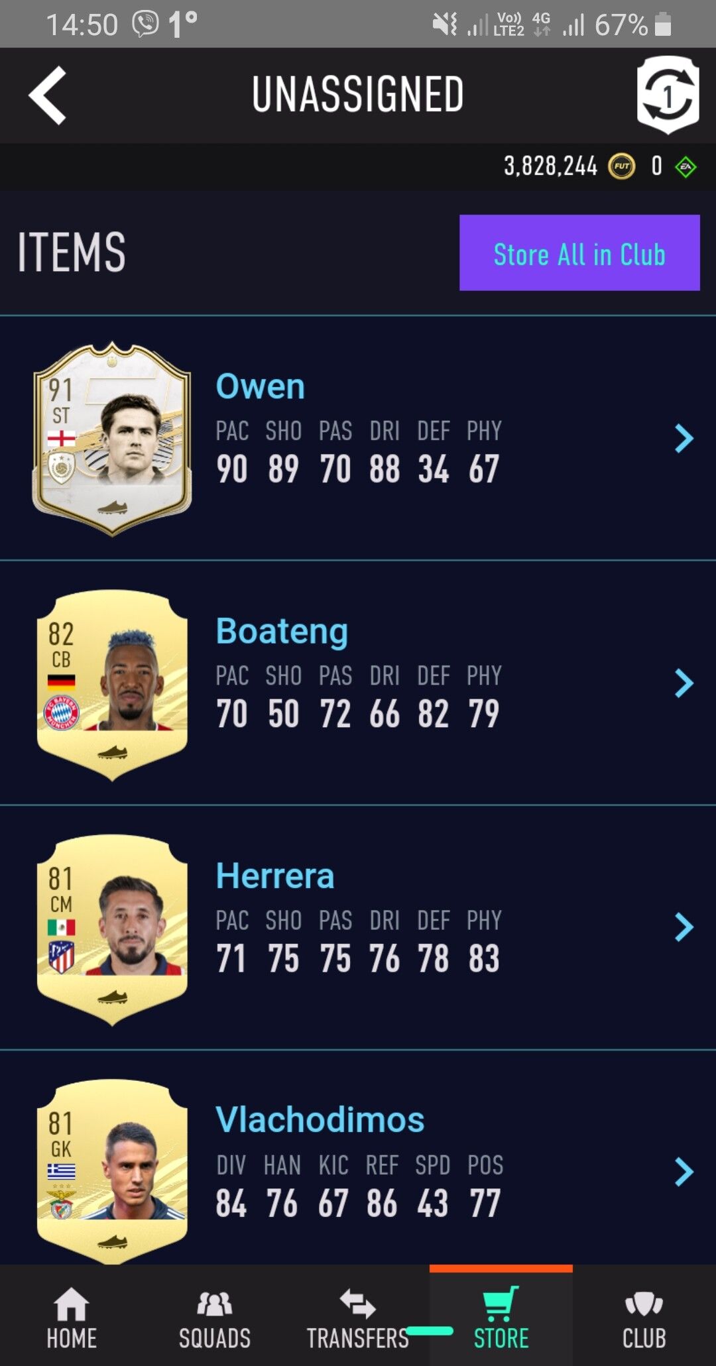Screen dimensions: 716x1366
Task: Tap the green FIFA points icon
Action: point(686,166)
